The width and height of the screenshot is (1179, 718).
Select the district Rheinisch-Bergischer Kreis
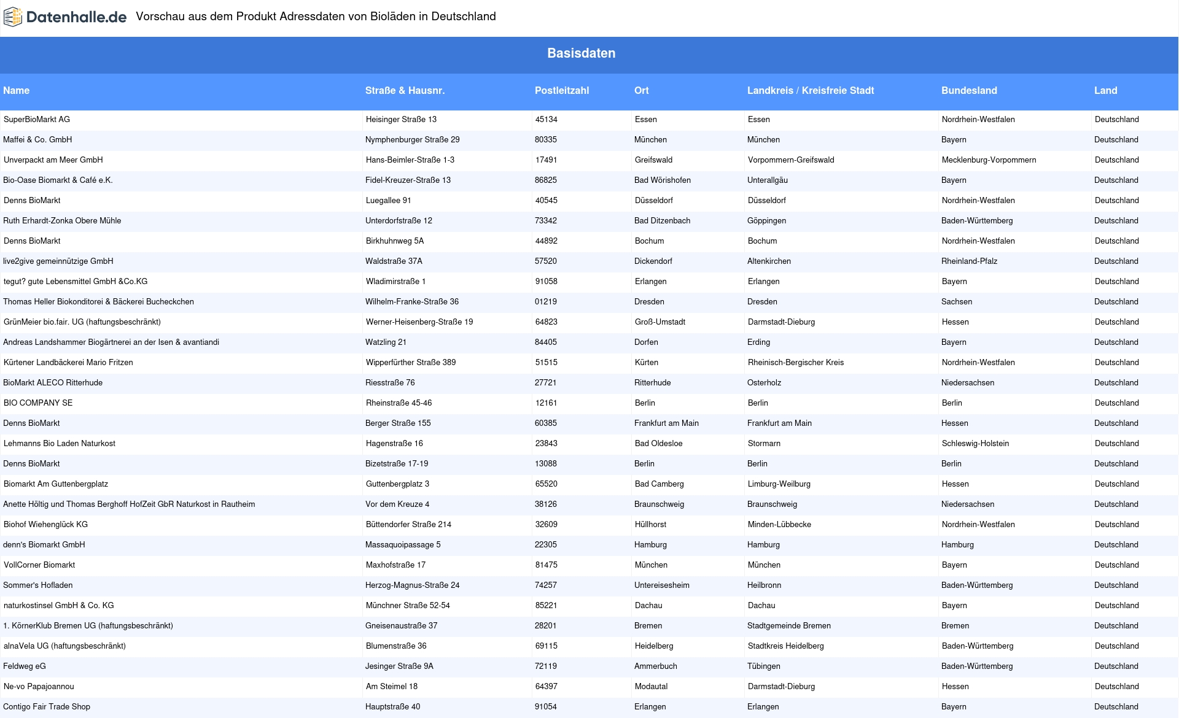coord(796,363)
